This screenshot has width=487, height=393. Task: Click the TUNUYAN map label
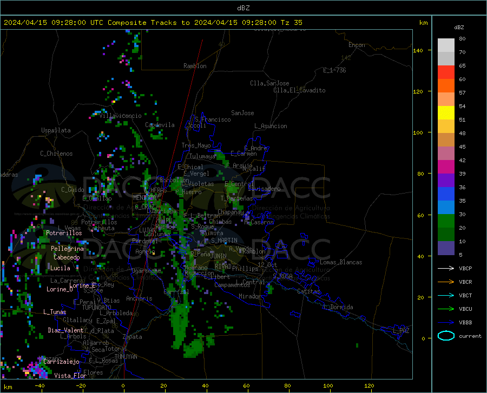pyautogui.click(x=126, y=357)
